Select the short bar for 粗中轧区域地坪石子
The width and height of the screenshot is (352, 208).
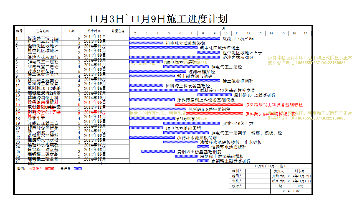pyautogui.click(x=209, y=52)
